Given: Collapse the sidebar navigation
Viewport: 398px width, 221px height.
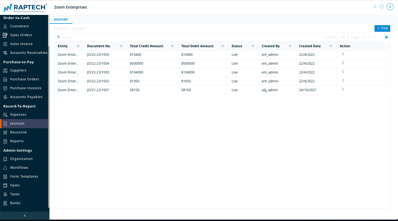Looking at the screenshot, I should pyautogui.click(x=25, y=215).
